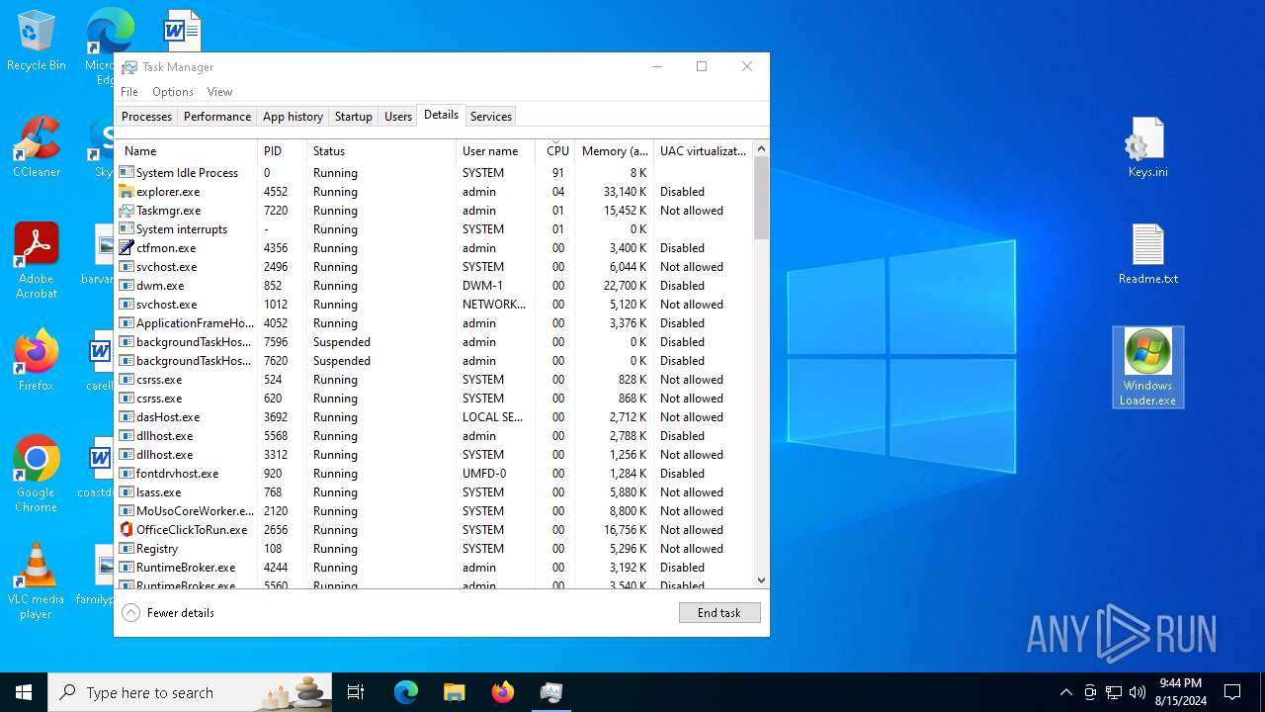The height and width of the screenshot is (712, 1265).
Task: Switch to the Services tab
Action: pyautogui.click(x=491, y=117)
